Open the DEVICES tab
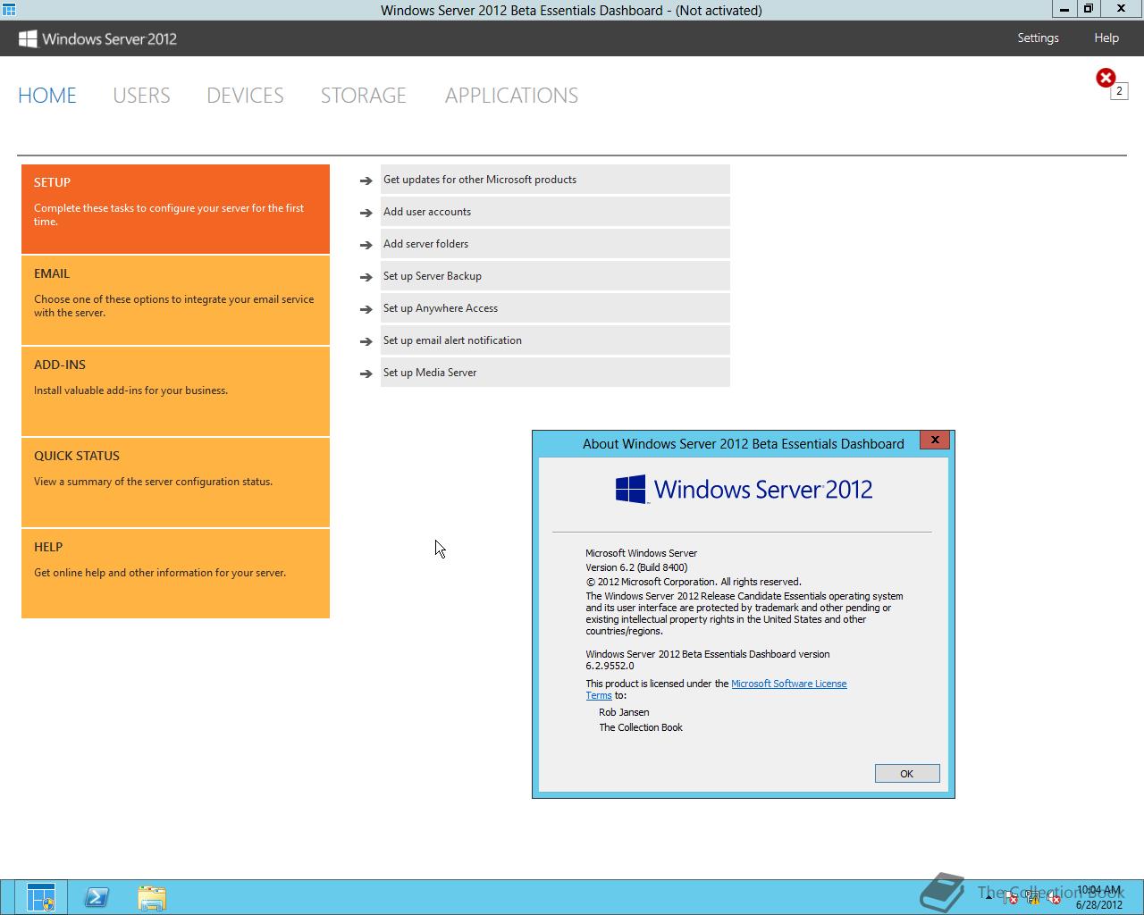1144x915 pixels. 245,96
